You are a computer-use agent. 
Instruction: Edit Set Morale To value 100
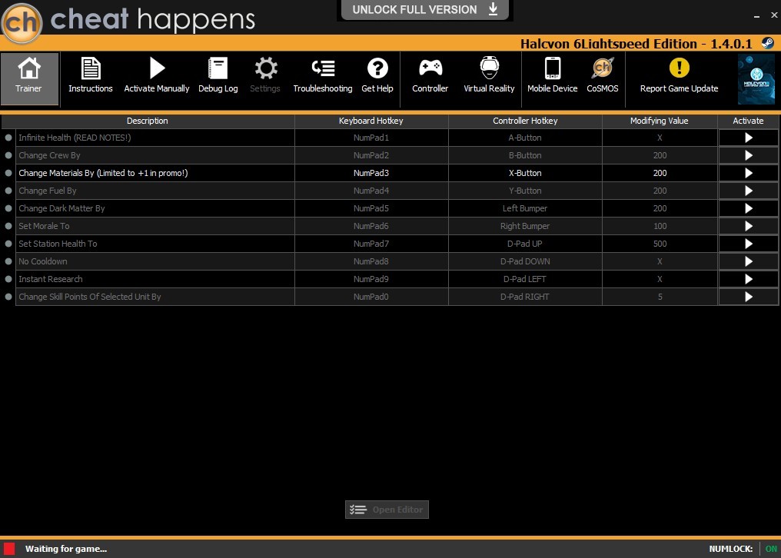[660, 226]
